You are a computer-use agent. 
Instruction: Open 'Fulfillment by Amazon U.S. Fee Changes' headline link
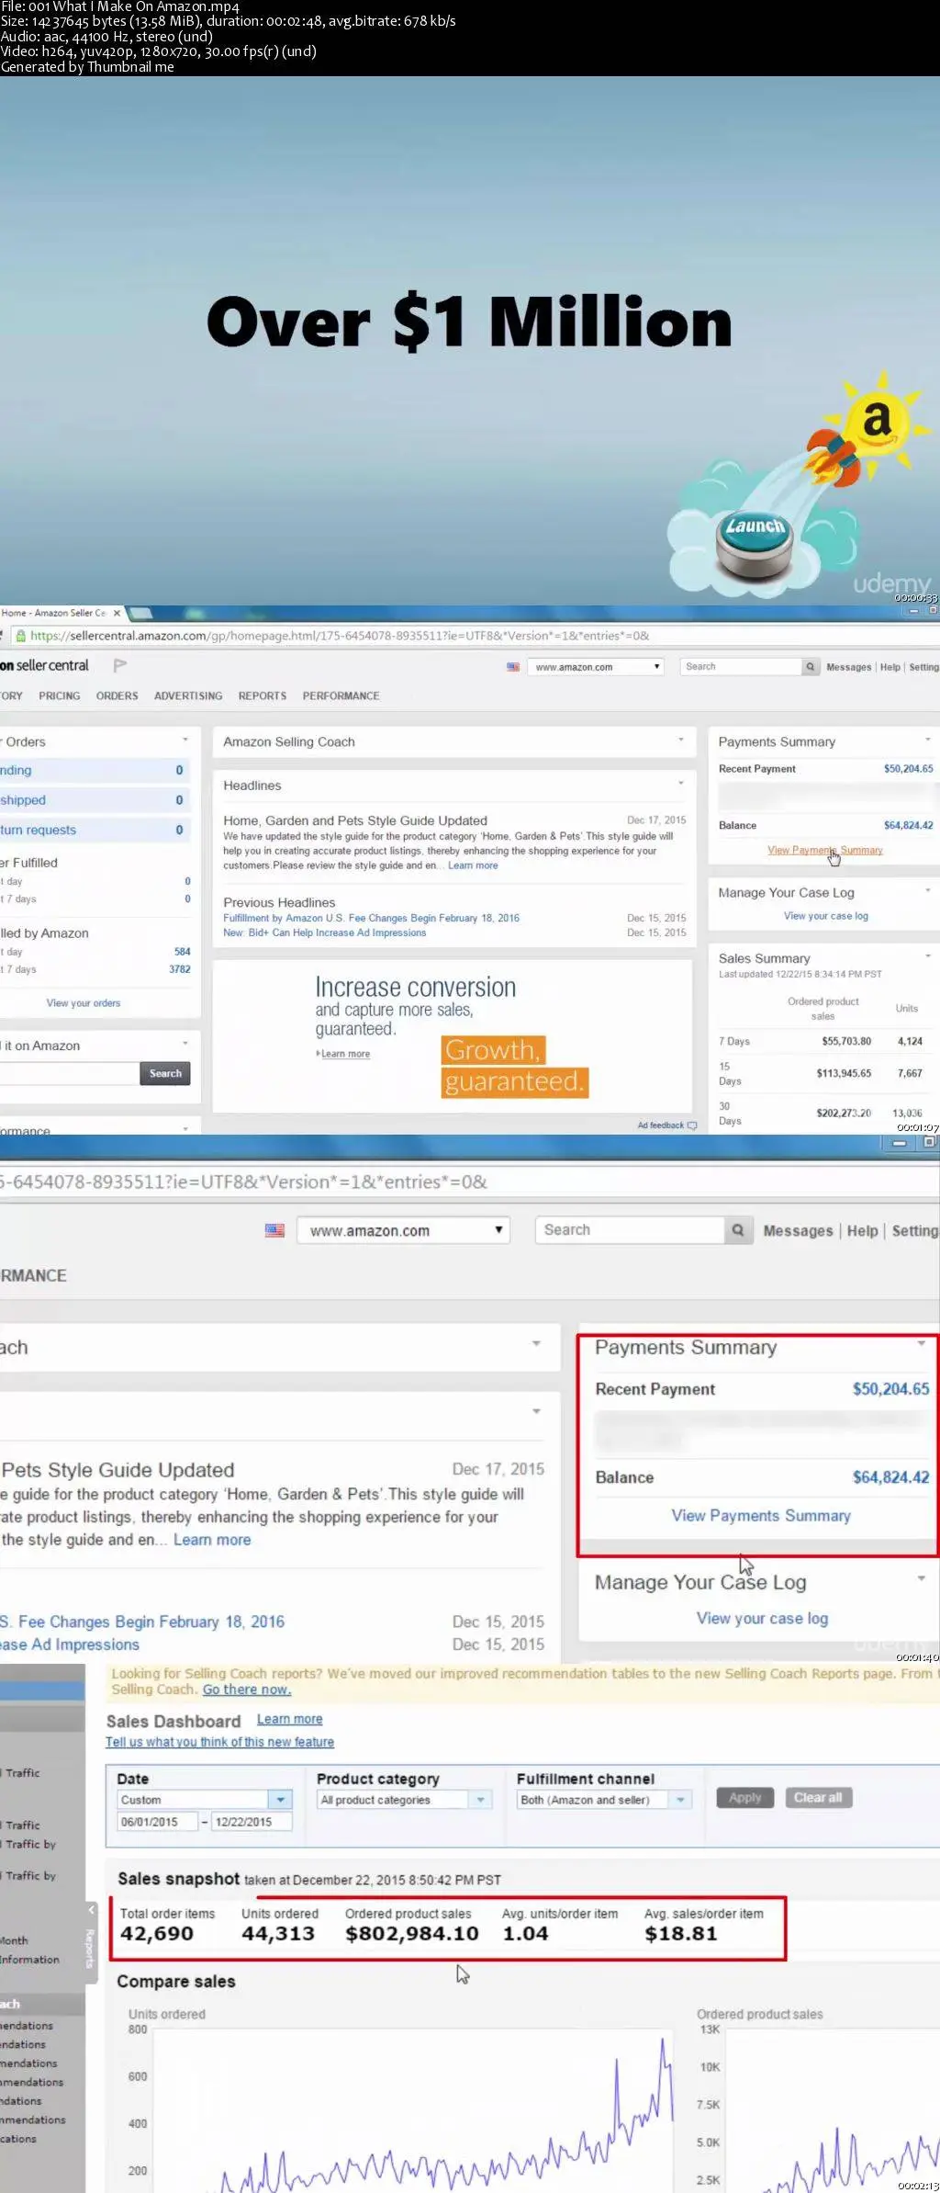point(371,918)
